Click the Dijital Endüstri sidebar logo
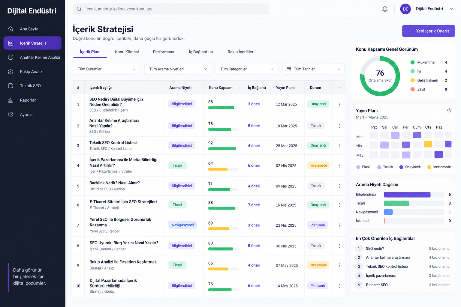The image size is (461, 307). [32, 11]
